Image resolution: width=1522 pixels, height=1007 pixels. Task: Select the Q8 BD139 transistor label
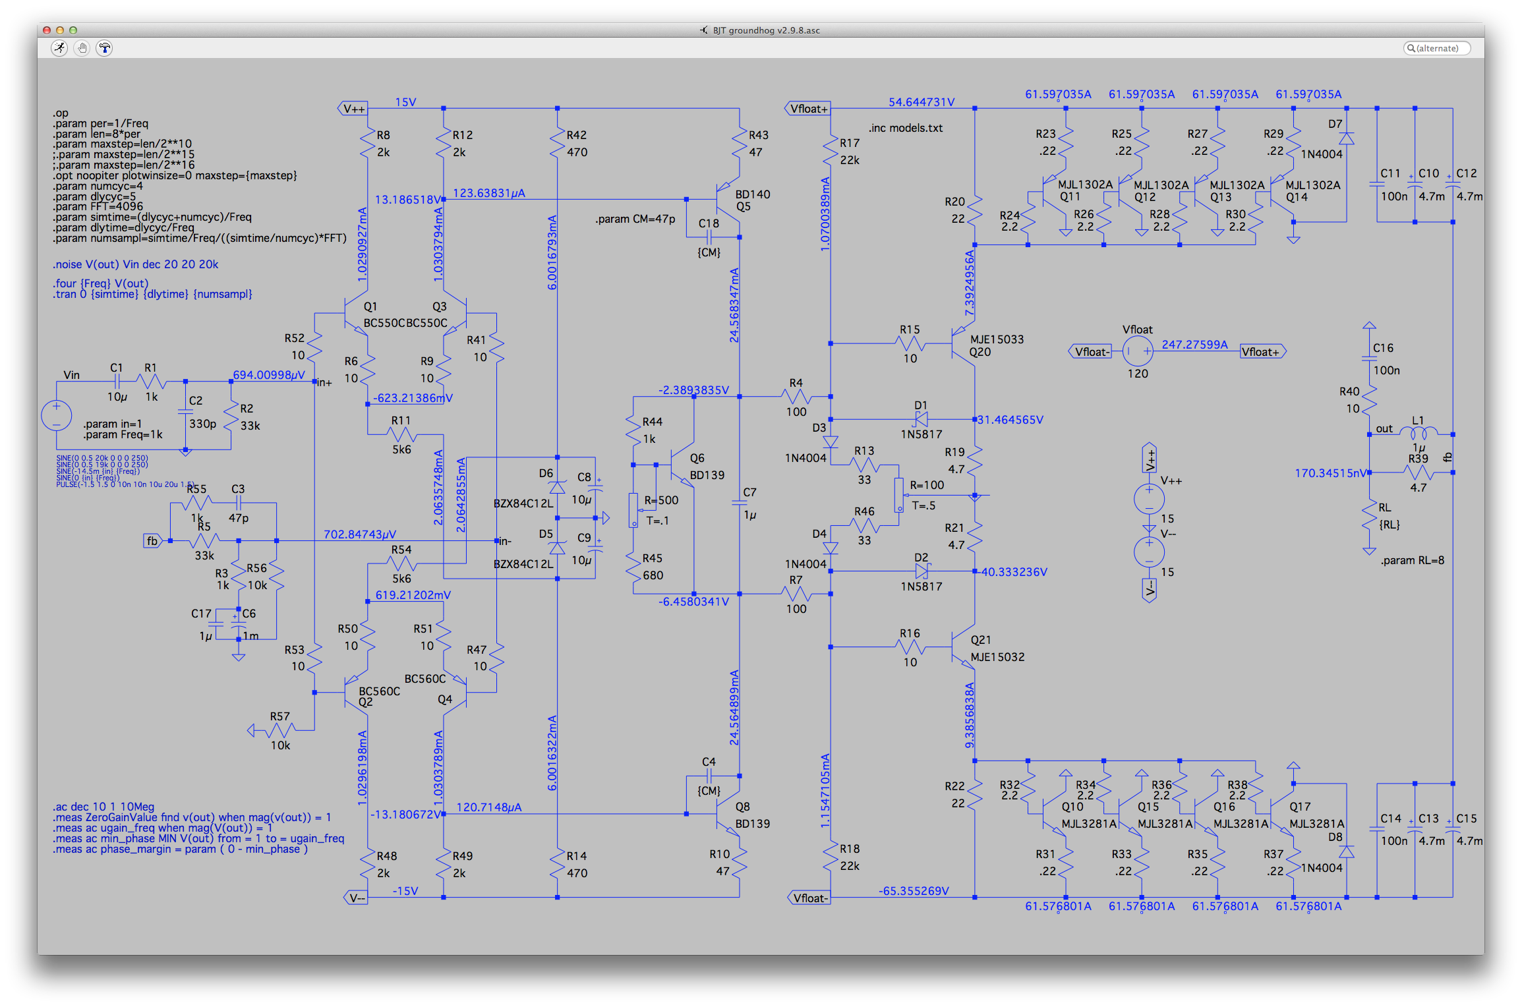click(x=753, y=815)
